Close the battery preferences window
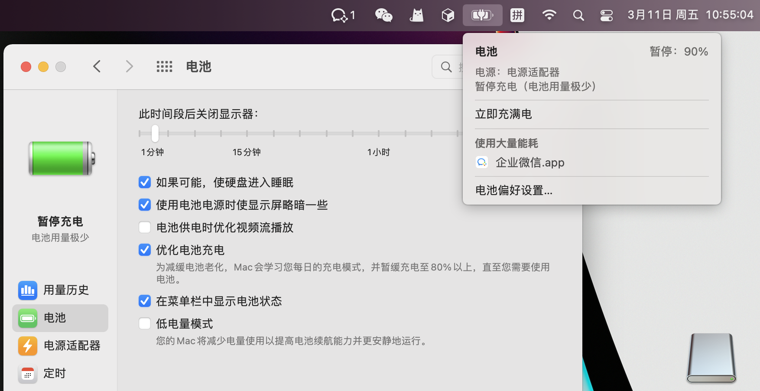This screenshot has height=391, width=760. [x=26, y=67]
